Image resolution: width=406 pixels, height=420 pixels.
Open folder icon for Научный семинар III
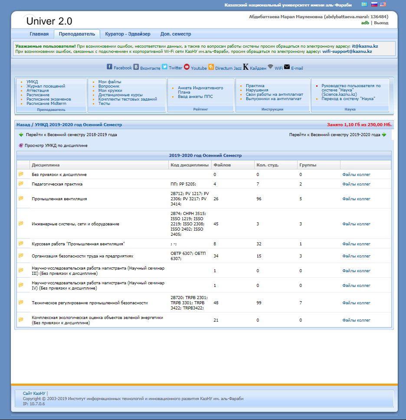point(21,270)
